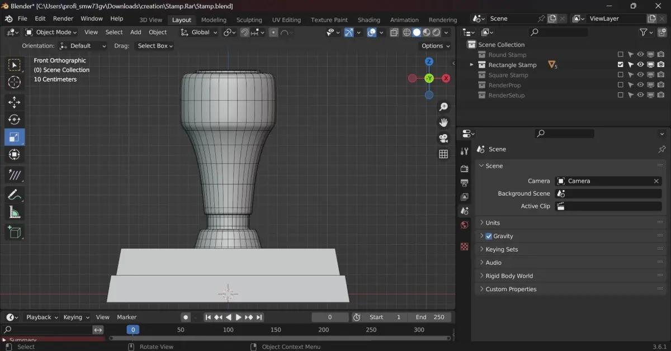This screenshot has width=671, height=351.
Task: Open the Tool properties tab
Action: tap(464, 151)
